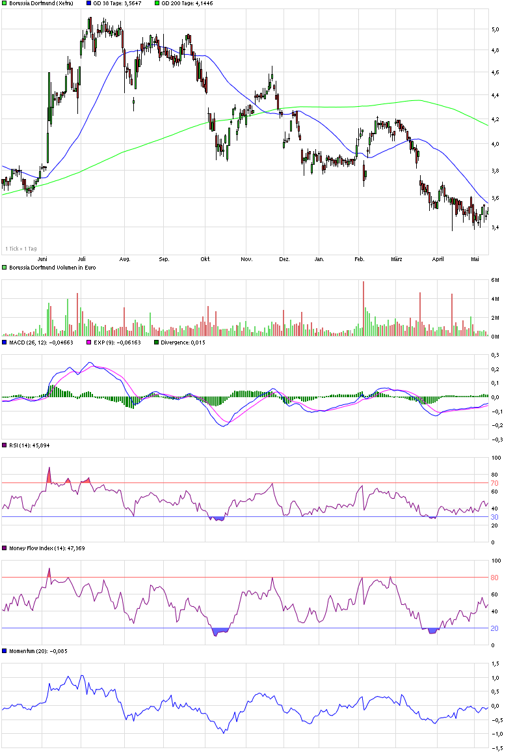515x754 pixels.
Task: Click the 3,6 price axis label
Action: 495,198
